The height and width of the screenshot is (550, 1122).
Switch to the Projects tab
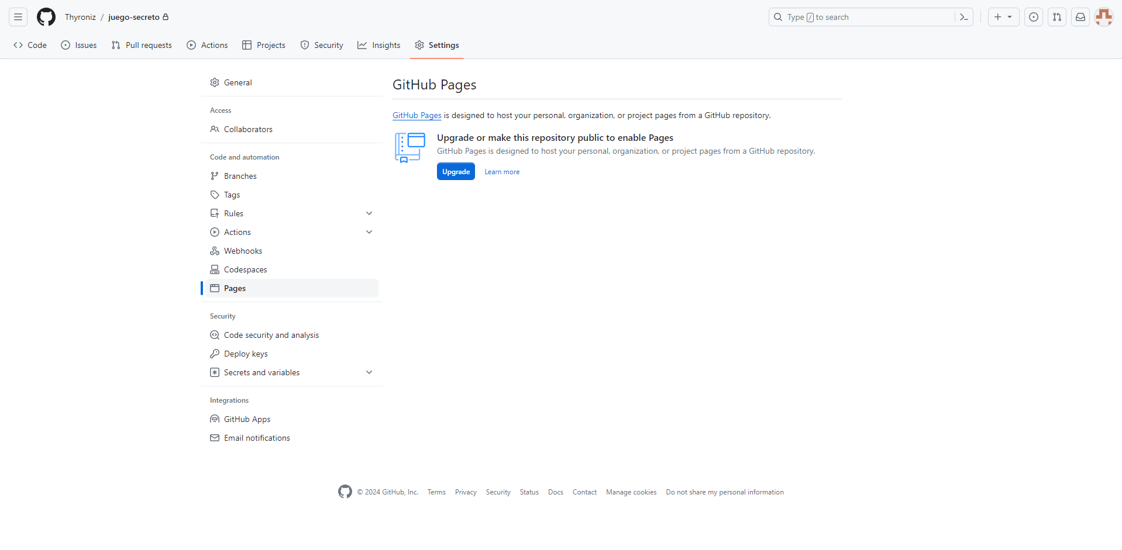click(264, 45)
